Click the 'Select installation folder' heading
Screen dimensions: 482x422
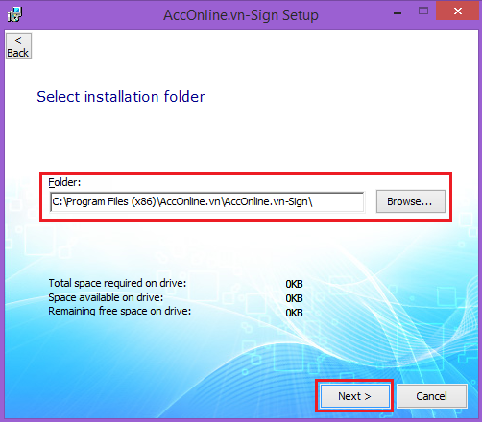[121, 97]
